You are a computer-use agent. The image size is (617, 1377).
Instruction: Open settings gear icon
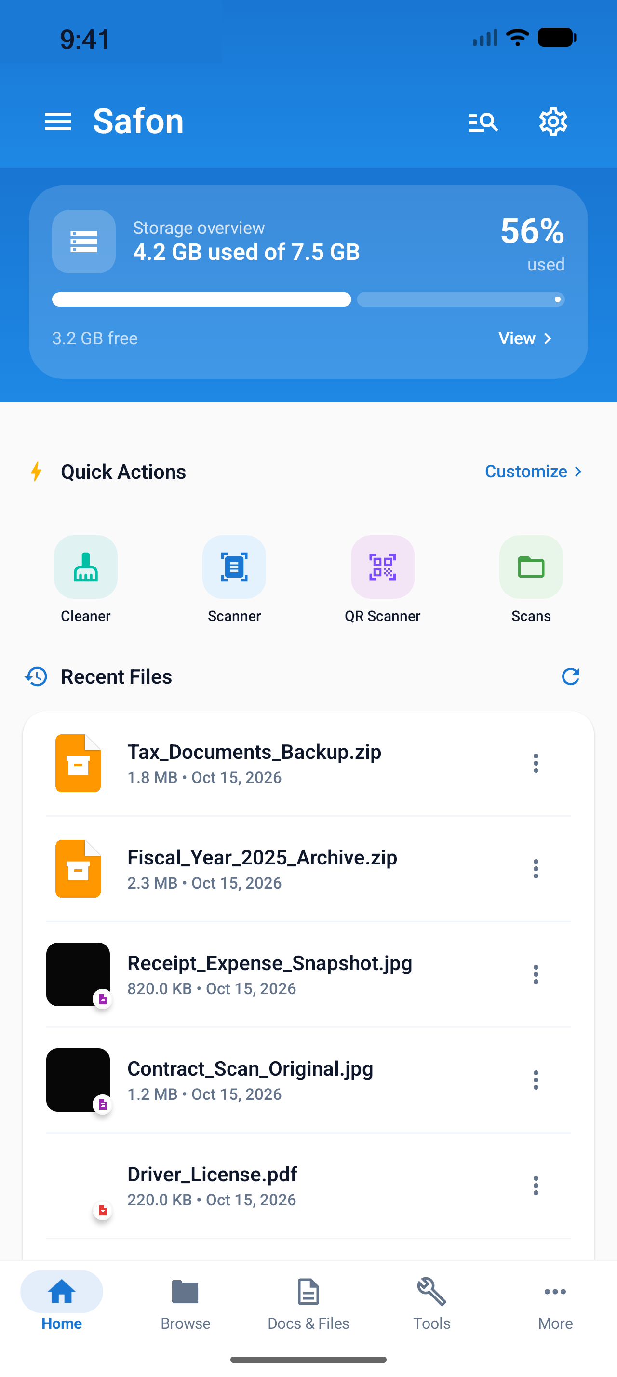point(553,122)
